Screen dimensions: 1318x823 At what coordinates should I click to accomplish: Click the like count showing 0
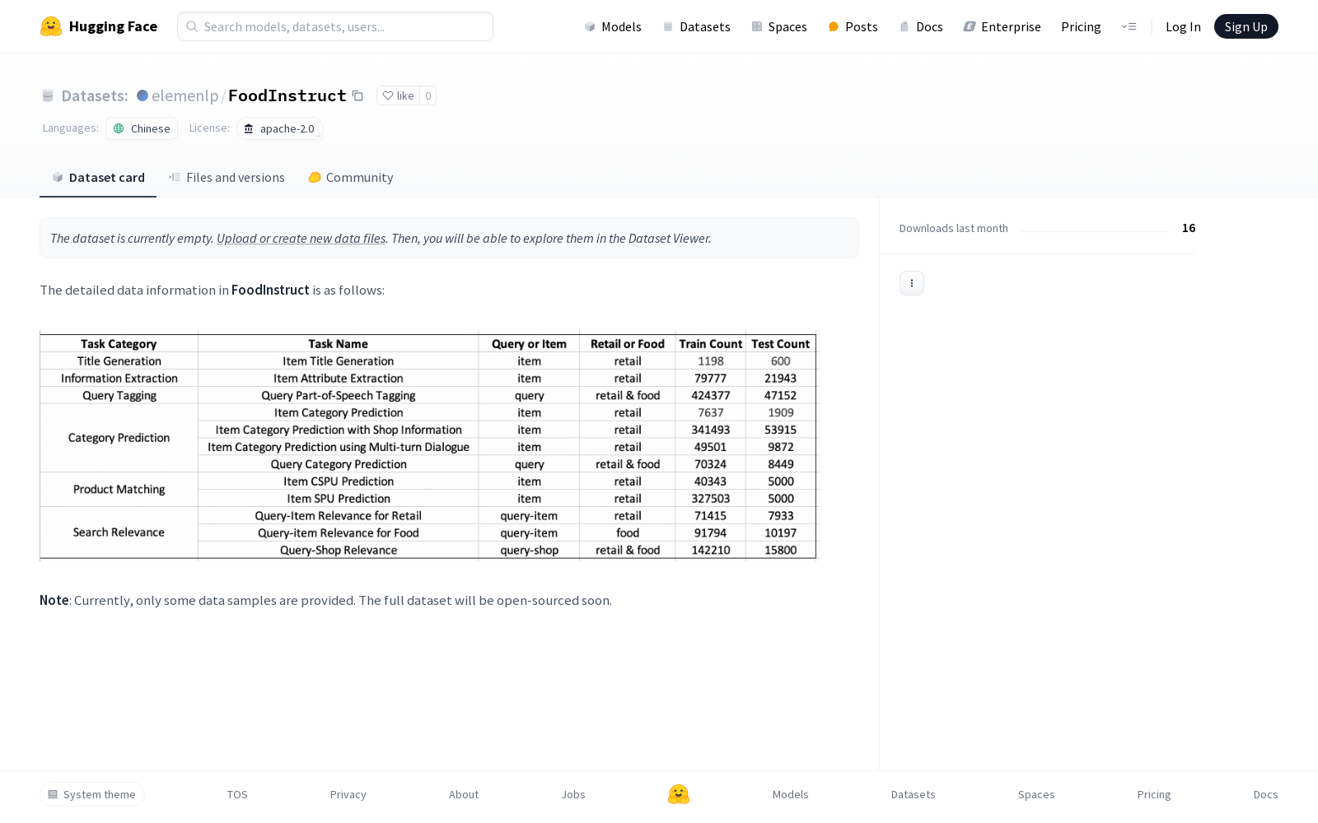click(428, 95)
